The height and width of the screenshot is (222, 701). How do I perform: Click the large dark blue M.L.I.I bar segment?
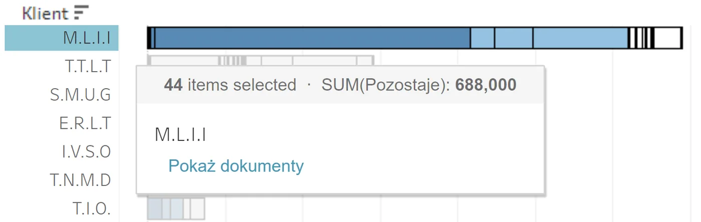[x=312, y=38]
